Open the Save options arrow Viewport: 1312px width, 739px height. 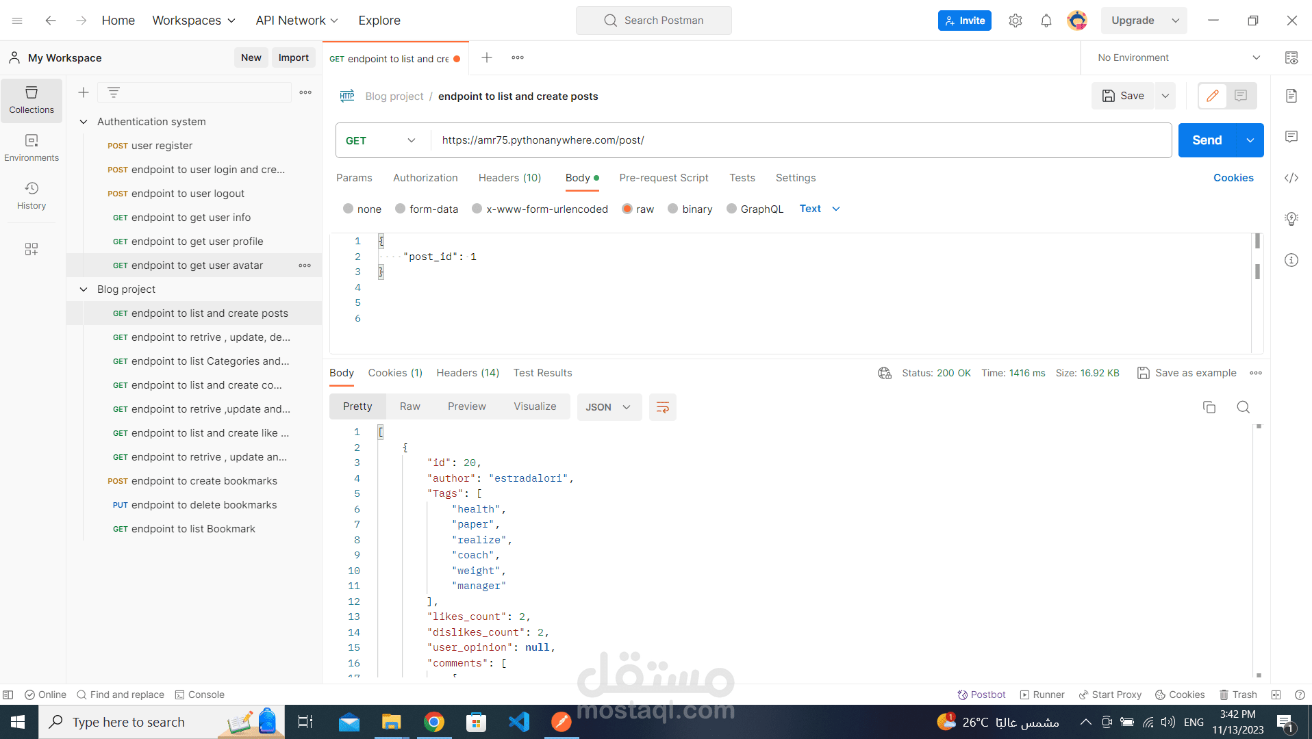coord(1165,96)
